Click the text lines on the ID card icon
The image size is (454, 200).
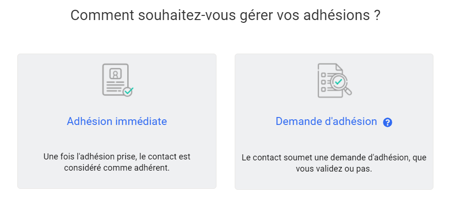114,87
